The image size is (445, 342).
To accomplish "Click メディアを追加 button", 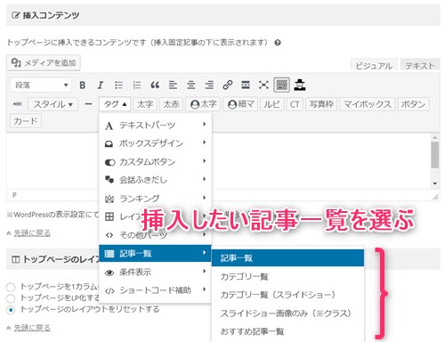I will pyautogui.click(x=44, y=62).
